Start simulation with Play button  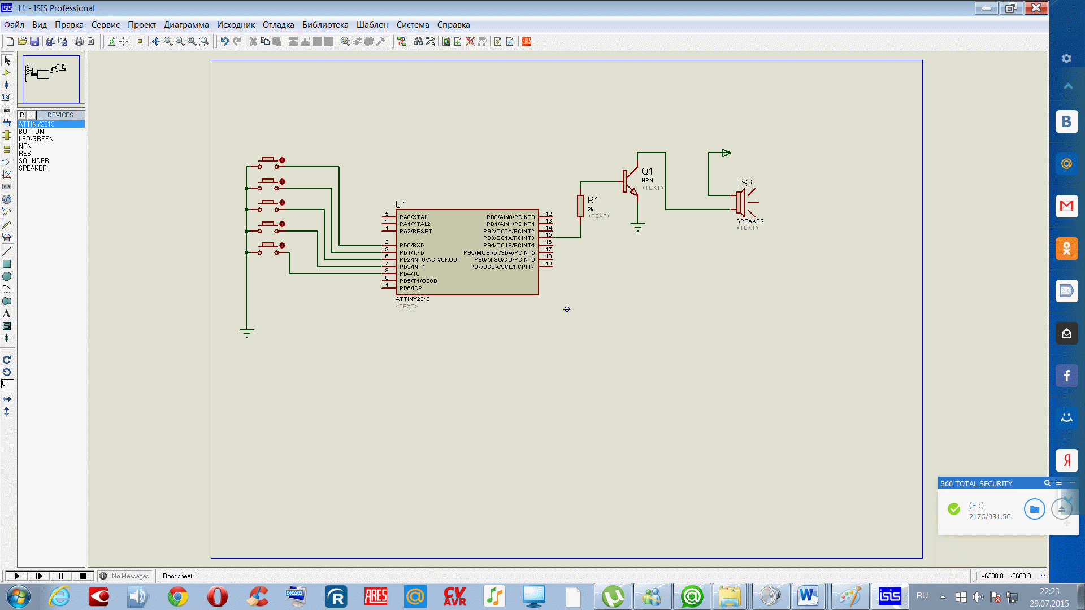pyautogui.click(x=16, y=576)
